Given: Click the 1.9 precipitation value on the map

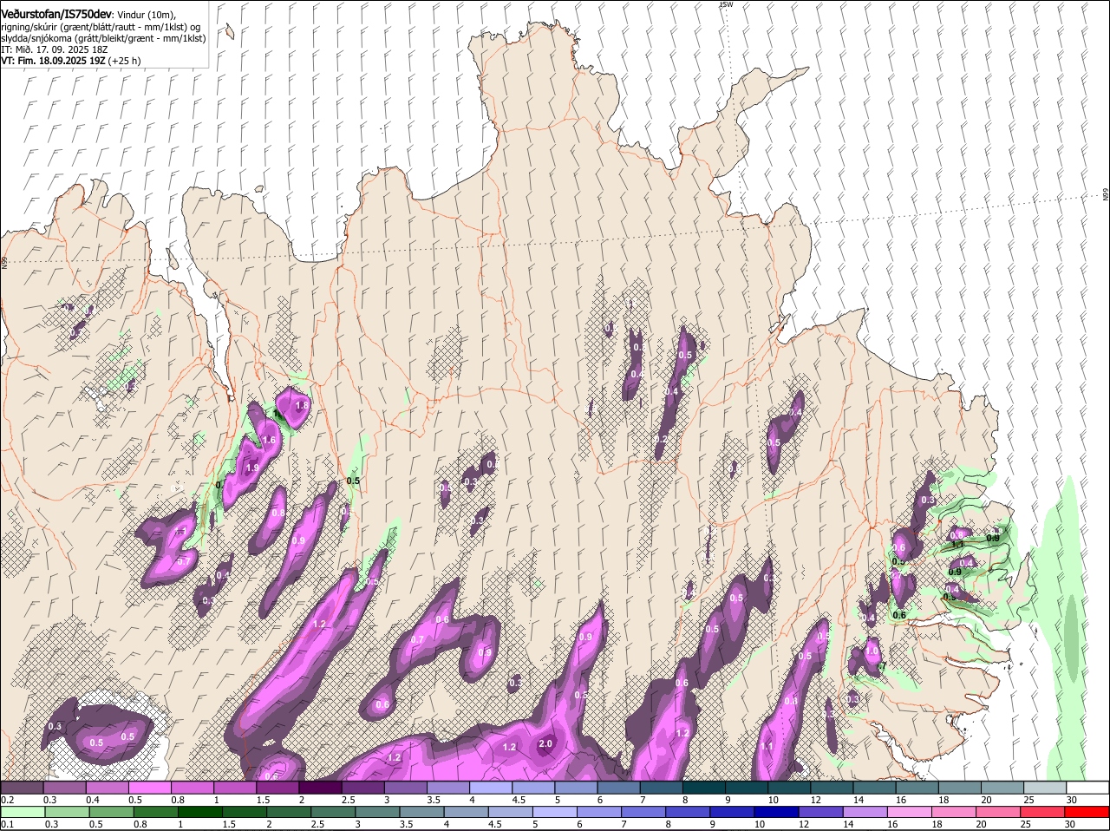Looking at the screenshot, I should [252, 468].
